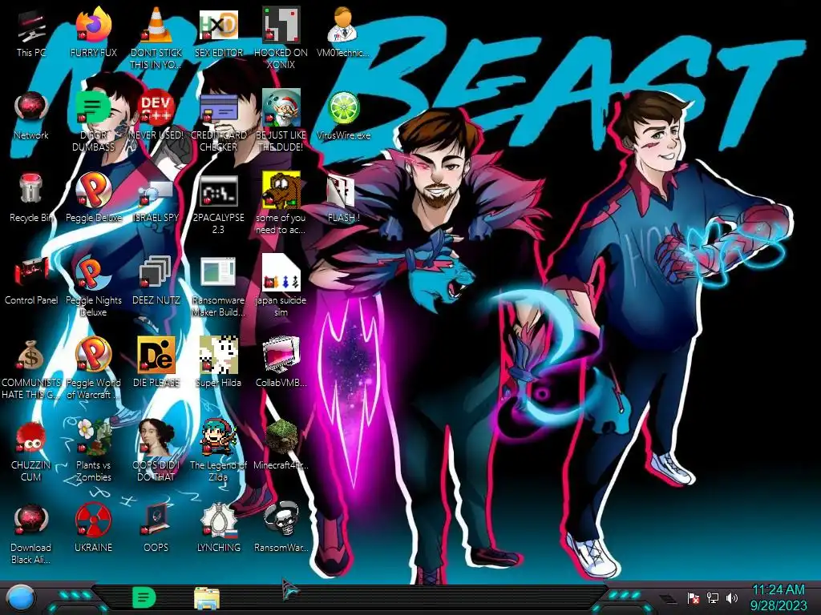
Task: Open The Legend of Zilda shortcut
Action: pos(219,452)
